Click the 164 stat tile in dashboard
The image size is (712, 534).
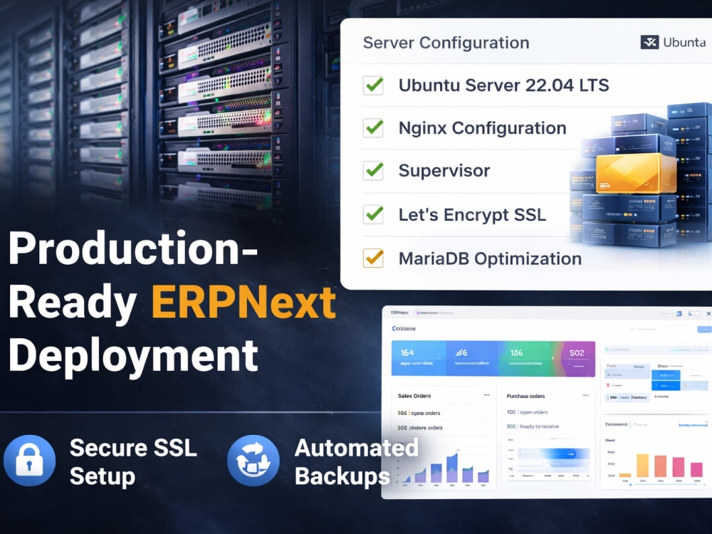[x=419, y=358]
